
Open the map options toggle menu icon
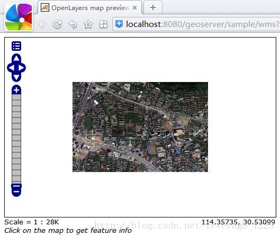[16, 46]
